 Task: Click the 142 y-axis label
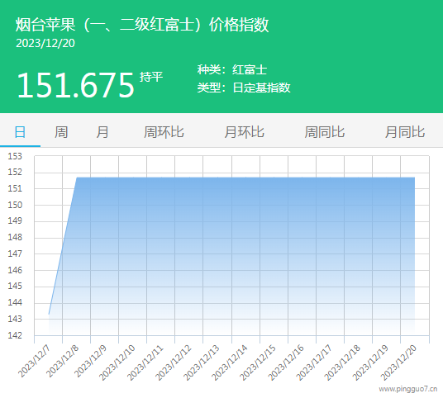coord(15,335)
